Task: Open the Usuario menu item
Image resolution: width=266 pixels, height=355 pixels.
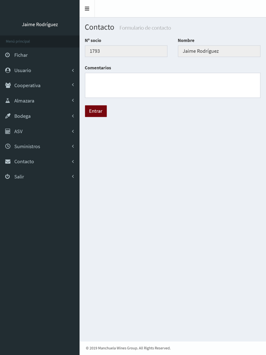Action: click(40, 70)
